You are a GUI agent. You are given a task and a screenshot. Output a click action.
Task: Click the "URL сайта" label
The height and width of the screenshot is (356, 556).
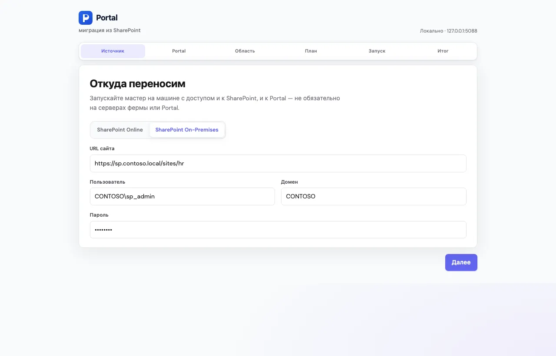point(102,148)
